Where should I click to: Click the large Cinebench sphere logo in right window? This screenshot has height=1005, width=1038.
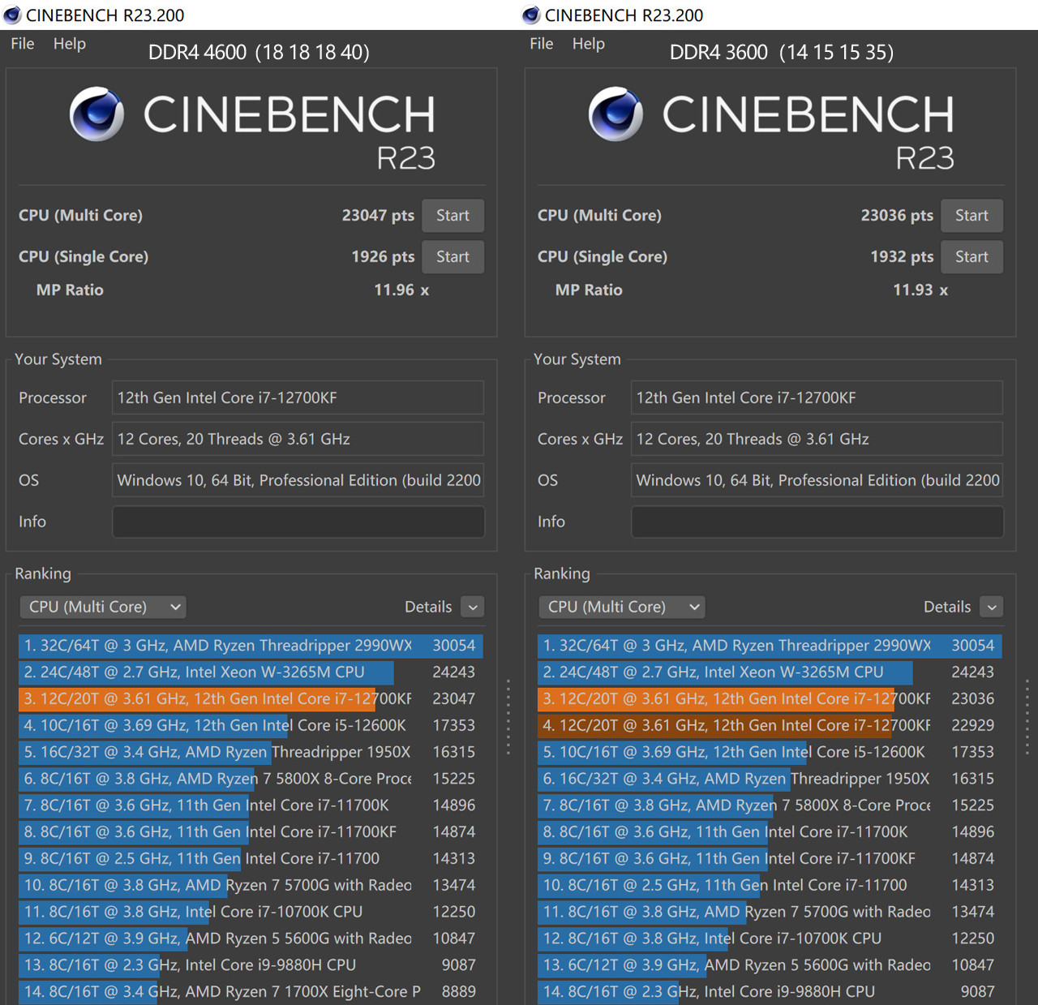[616, 114]
